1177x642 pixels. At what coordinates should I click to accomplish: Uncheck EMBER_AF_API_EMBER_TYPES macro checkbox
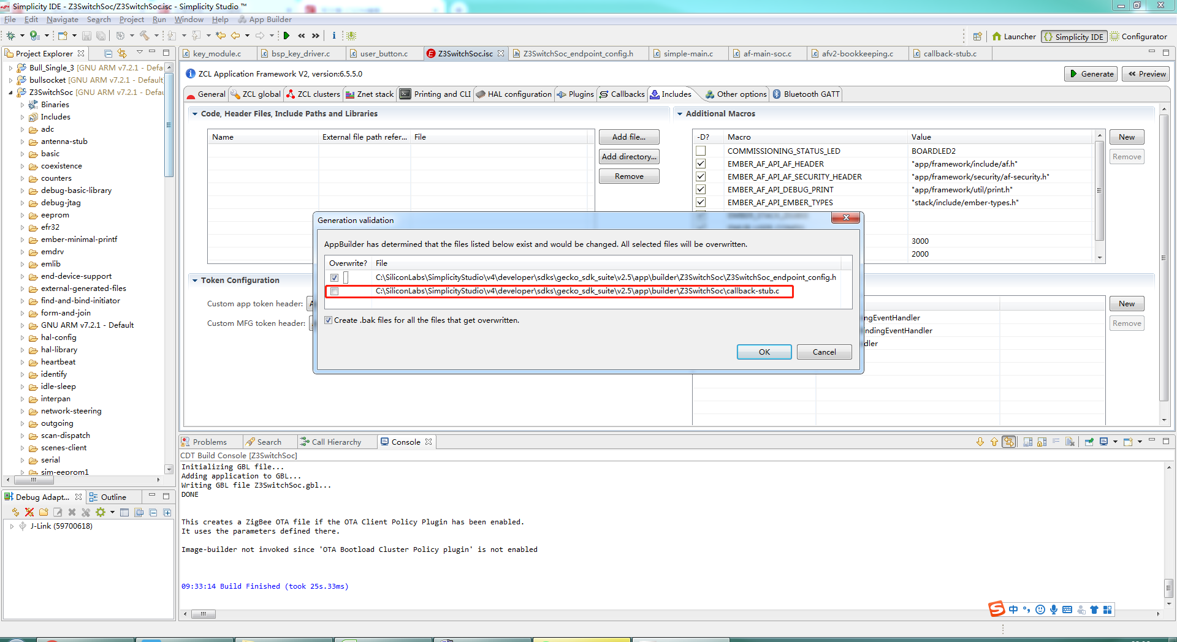click(x=701, y=202)
